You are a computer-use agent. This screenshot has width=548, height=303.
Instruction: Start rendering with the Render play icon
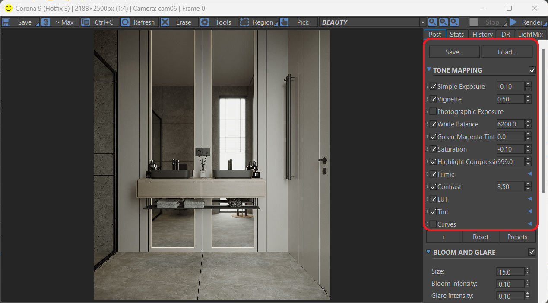(x=513, y=22)
